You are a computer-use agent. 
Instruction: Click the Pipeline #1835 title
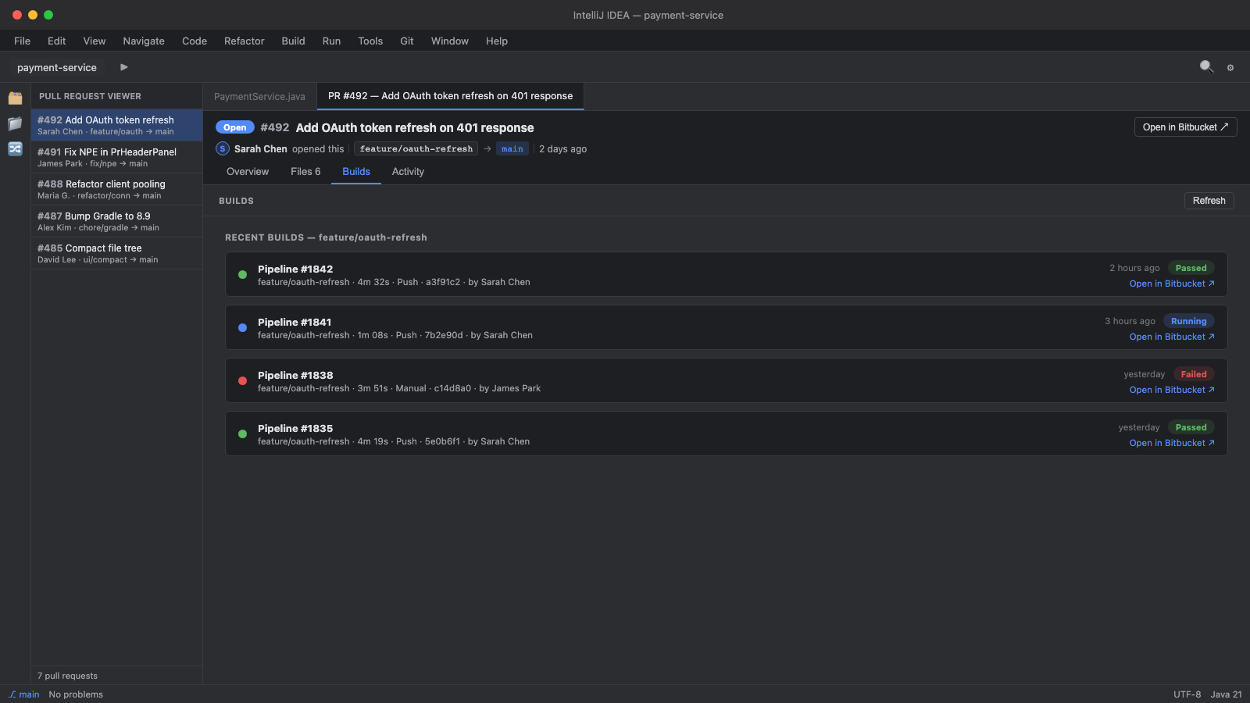tap(295, 428)
